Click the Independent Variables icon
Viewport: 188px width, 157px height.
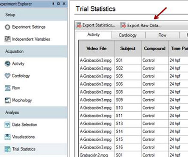point(7,39)
